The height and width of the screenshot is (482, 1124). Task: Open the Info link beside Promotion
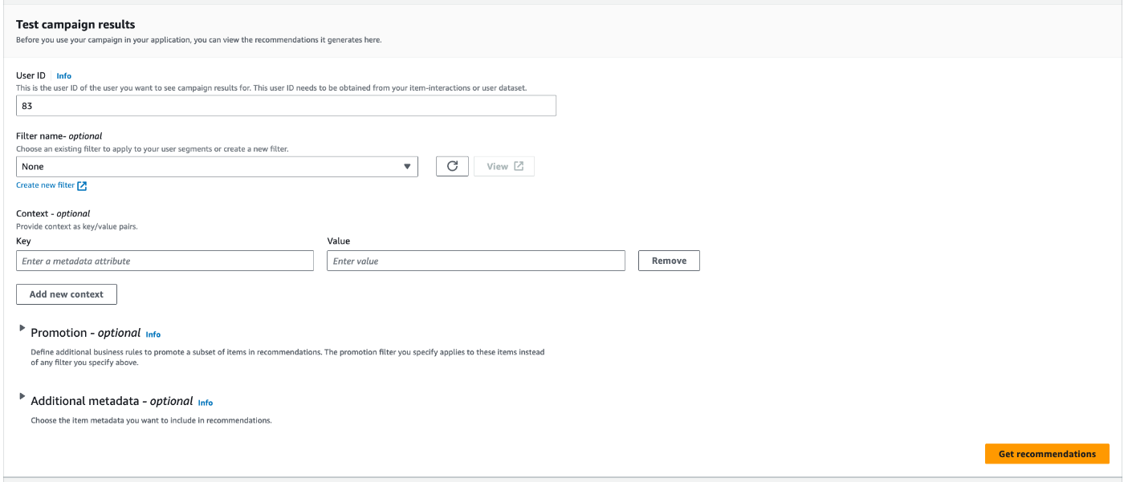pyautogui.click(x=153, y=334)
